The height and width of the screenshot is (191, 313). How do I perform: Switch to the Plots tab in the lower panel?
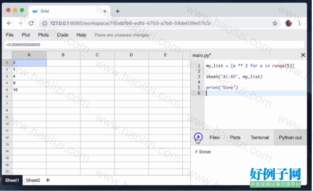tap(235, 137)
